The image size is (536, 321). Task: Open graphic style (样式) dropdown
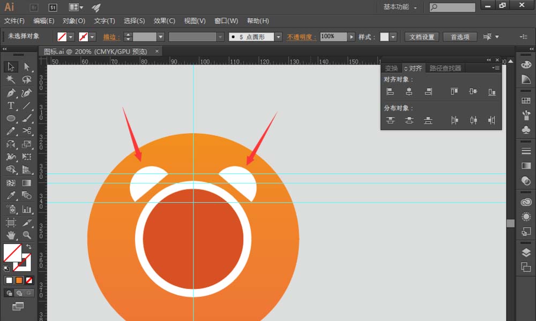click(393, 37)
